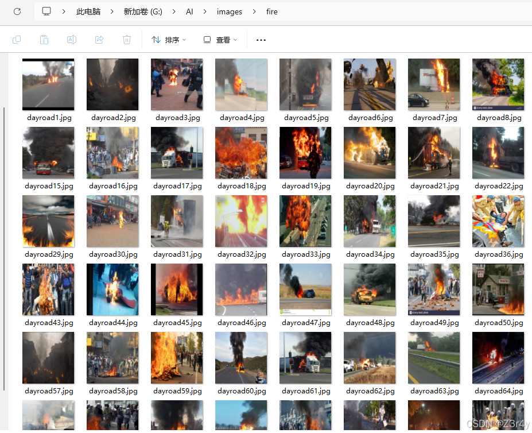Expand chevron after the PC monitor icon

[64, 11]
